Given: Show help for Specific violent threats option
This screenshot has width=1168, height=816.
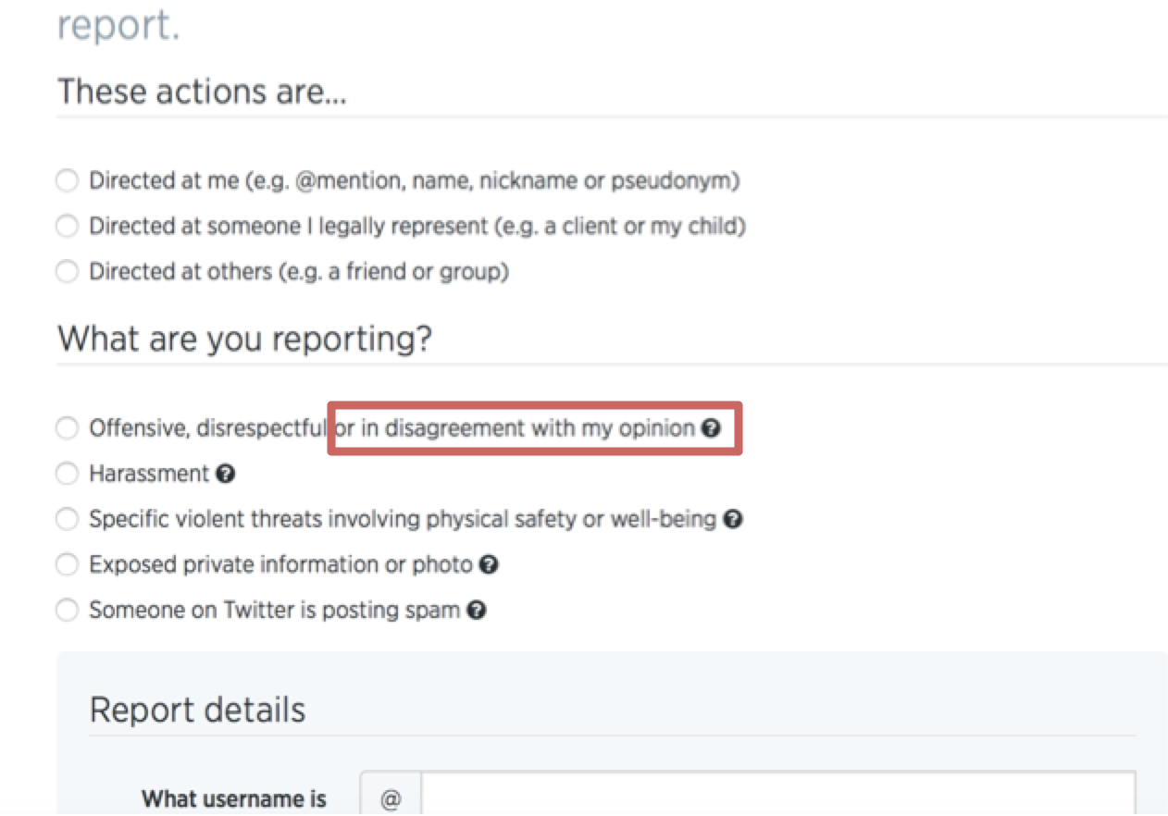Looking at the screenshot, I should coord(733,519).
